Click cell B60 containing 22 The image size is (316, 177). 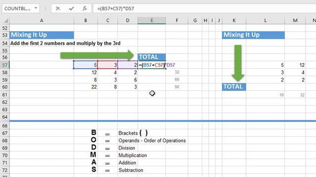pyautogui.click(x=85, y=87)
